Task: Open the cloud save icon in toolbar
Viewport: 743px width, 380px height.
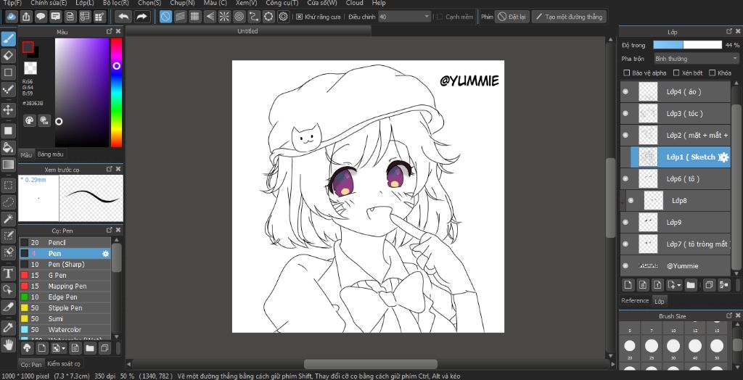Action: point(12,17)
